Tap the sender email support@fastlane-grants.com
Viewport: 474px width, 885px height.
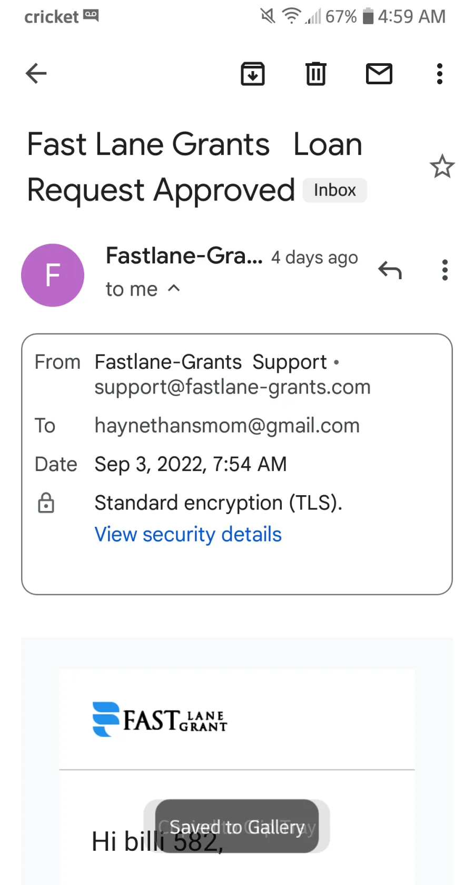point(232,387)
